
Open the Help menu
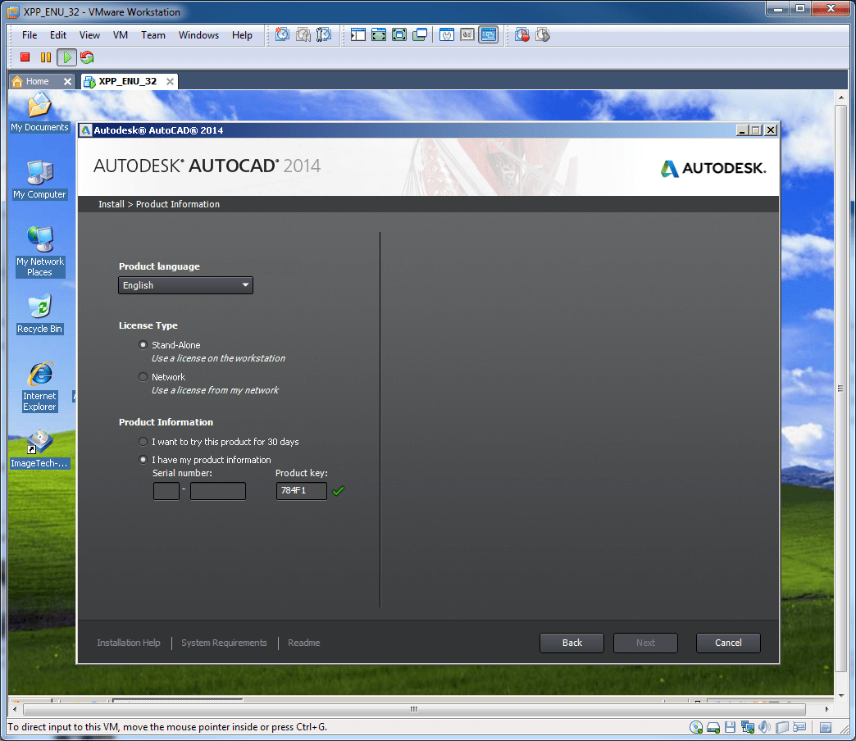[x=242, y=35]
